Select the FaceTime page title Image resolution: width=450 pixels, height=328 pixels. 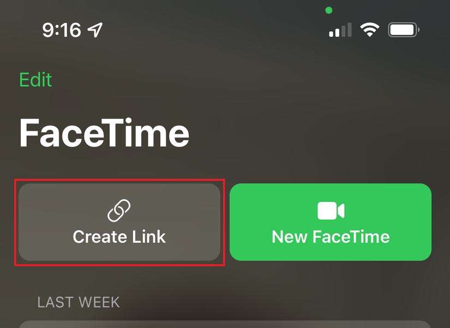click(104, 132)
